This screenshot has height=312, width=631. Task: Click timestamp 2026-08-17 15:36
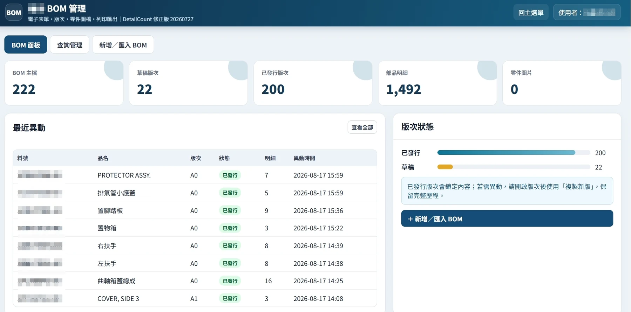pos(318,211)
